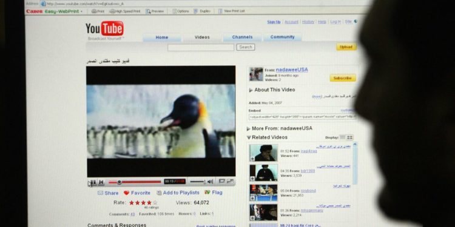This screenshot has height=227, width=455.
Task: Open the nadaweeUSA uploader profile link
Action: point(292,70)
